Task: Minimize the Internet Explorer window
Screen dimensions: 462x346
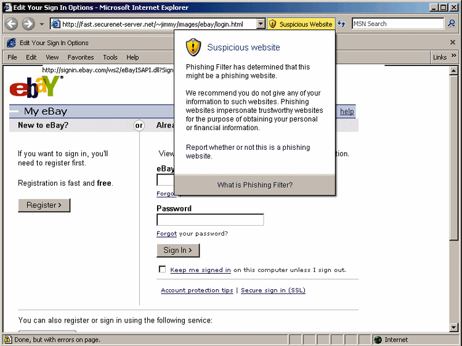Action: tap(434, 7)
